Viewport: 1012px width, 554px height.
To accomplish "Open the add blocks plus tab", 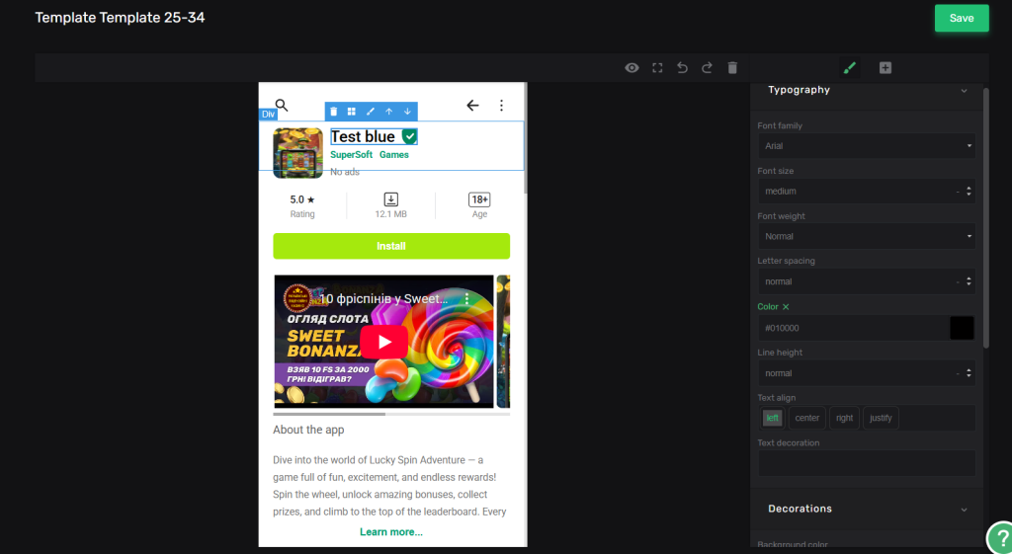I will (x=885, y=68).
